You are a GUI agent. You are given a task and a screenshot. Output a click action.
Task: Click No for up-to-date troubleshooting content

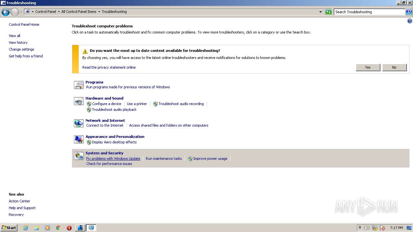tap(394, 67)
